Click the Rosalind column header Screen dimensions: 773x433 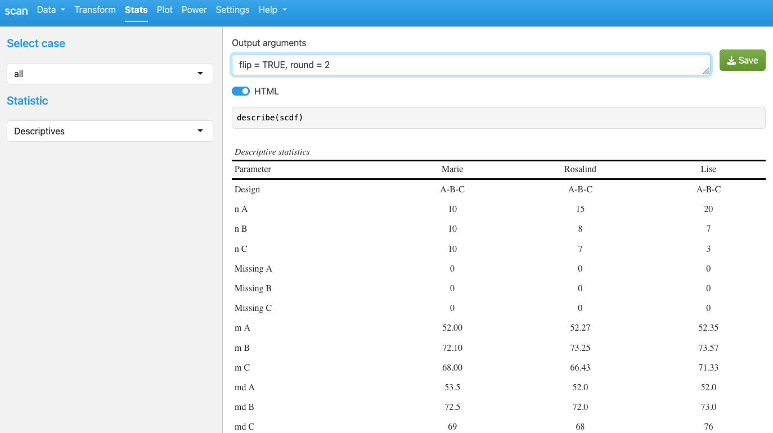tap(580, 169)
